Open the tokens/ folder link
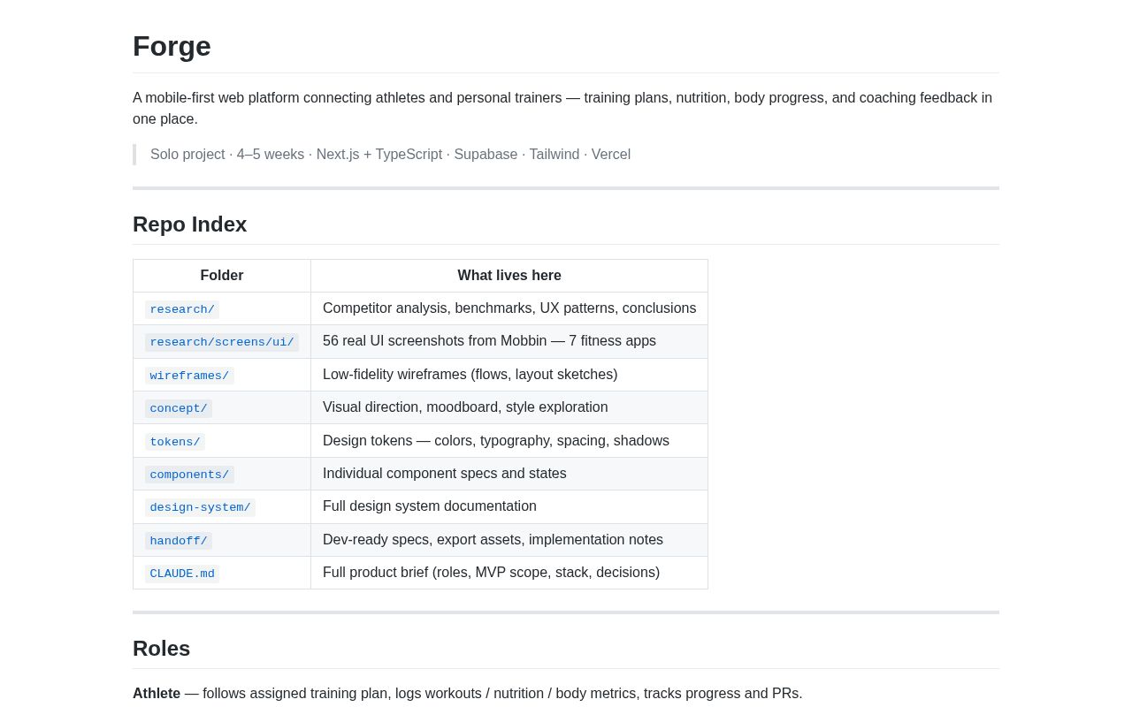This screenshot has width=1132, height=707. pyautogui.click(x=175, y=442)
